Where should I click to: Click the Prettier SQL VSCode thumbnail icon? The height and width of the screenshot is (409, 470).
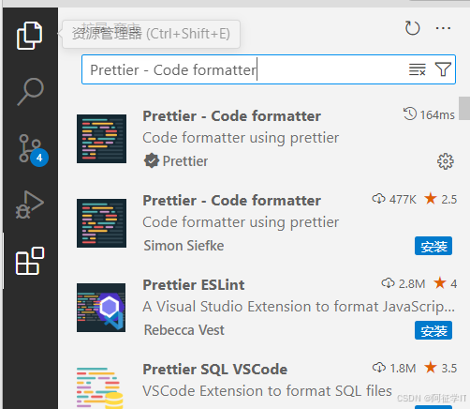[100, 388]
